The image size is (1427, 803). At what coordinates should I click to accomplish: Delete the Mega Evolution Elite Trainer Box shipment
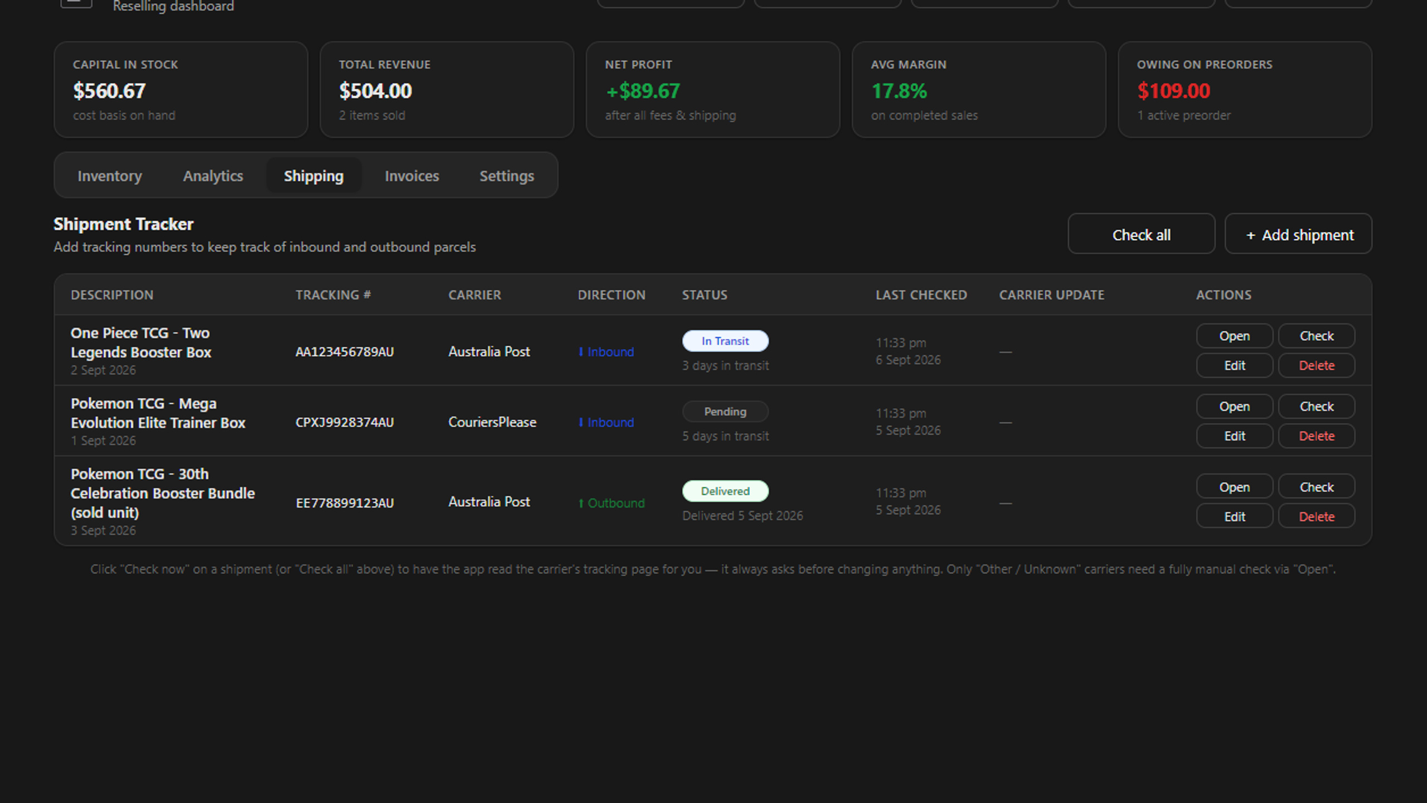[x=1316, y=436]
